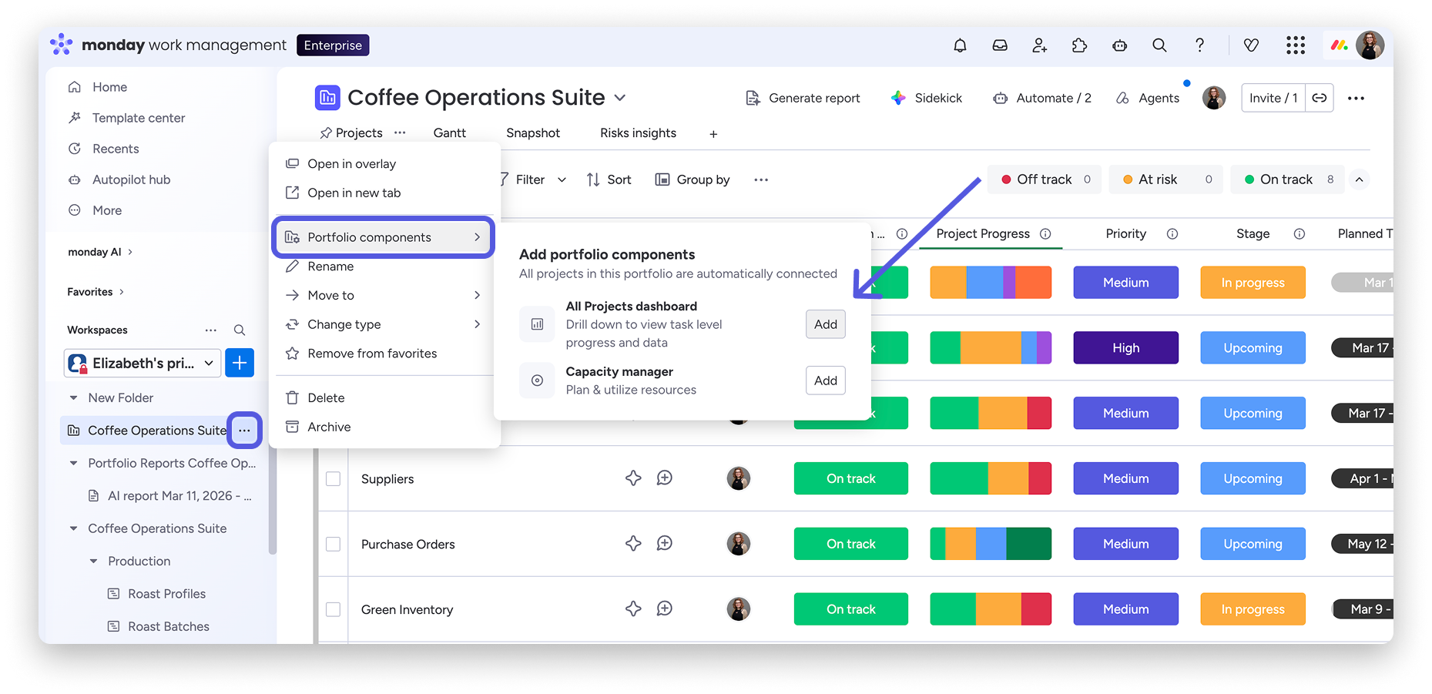The width and height of the screenshot is (1432, 694).
Task: Add the Capacity manager component
Action: pos(826,381)
